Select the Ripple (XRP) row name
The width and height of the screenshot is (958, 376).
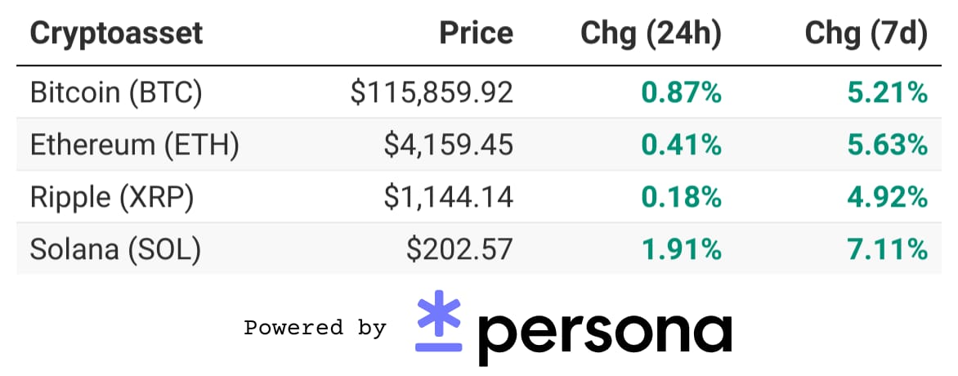[x=112, y=198]
